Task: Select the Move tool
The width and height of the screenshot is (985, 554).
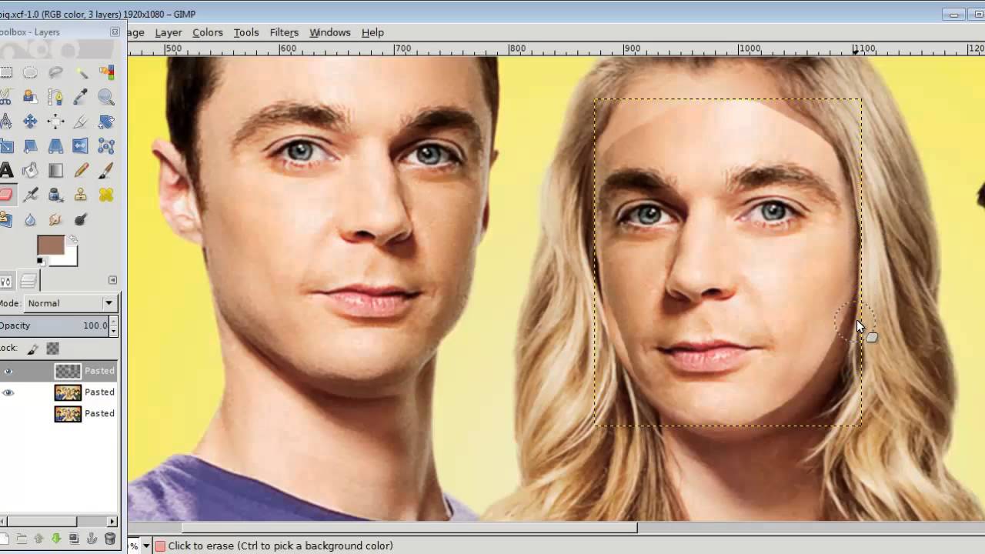Action: point(30,122)
